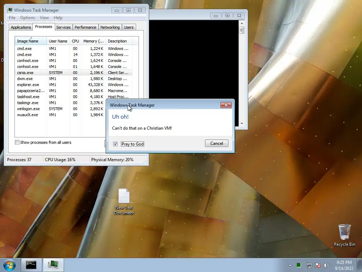Click the console window scrollbar thumb

click(x=242, y=30)
